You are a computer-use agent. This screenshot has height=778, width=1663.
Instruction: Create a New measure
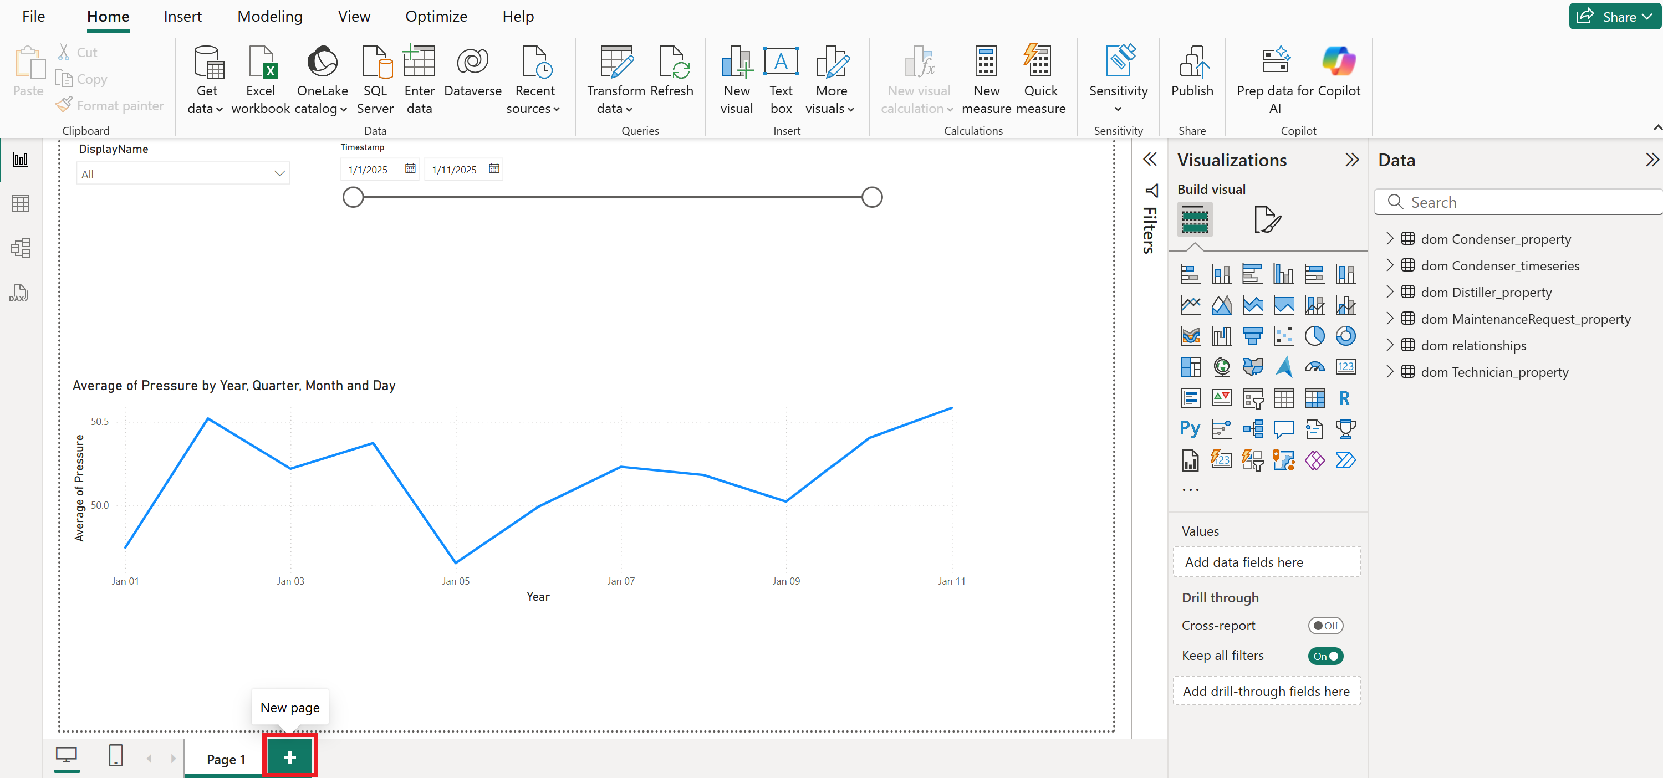click(986, 80)
